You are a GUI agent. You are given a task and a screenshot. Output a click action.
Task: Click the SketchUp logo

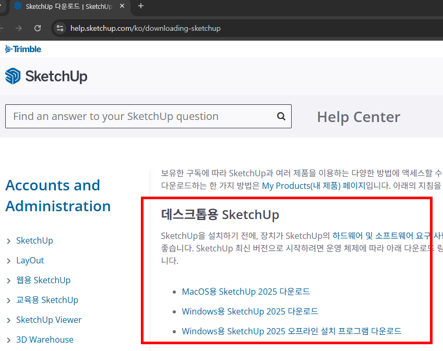pos(46,76)
